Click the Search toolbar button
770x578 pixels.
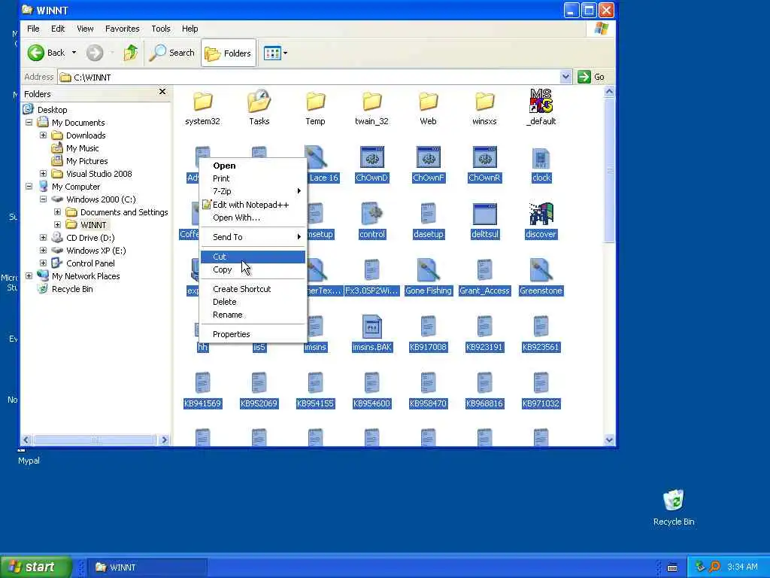pyautogui.click(x=172, y=53)
